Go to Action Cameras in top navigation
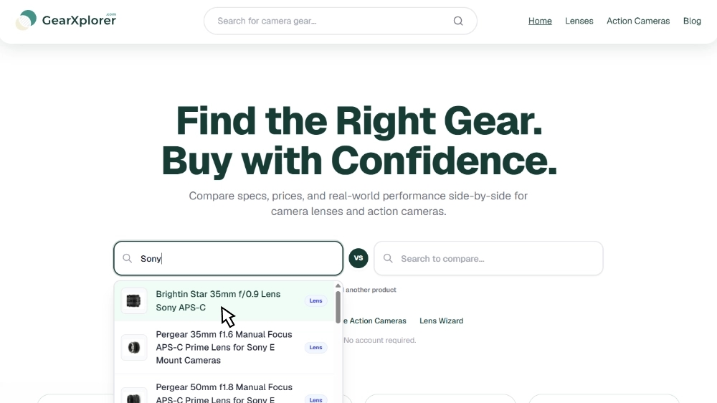Image resolution: width=717 pixels, height=403 pixels. coord(638,21)
